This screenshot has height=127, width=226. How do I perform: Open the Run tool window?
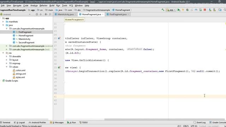click(72, 122)
